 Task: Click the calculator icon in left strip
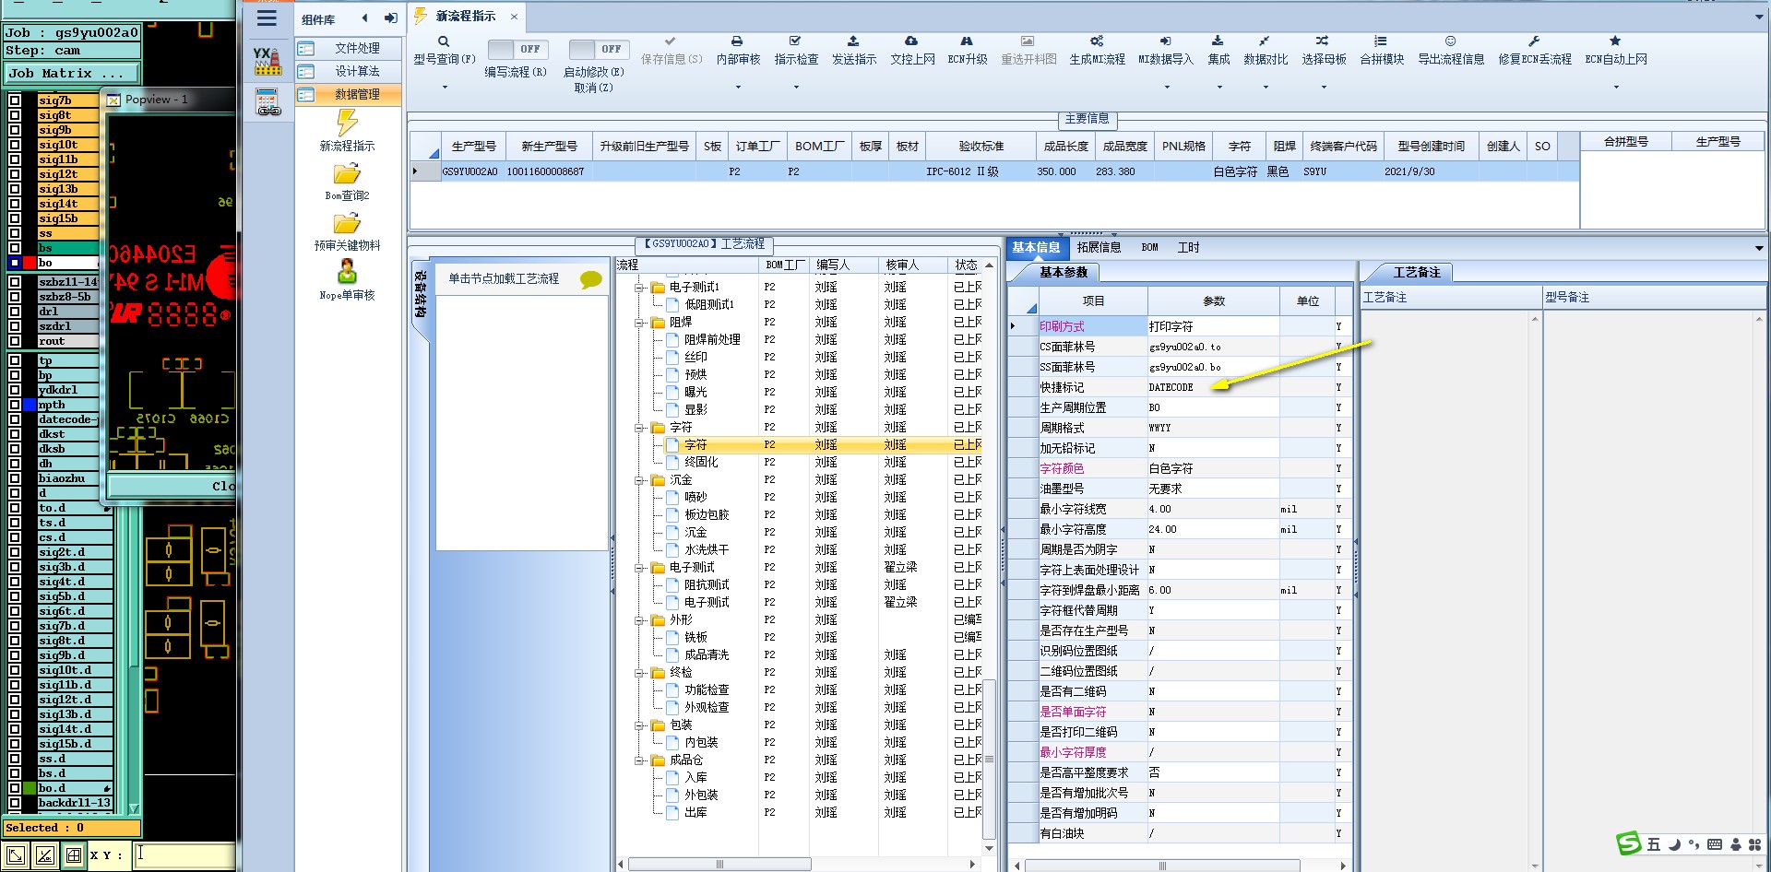267,102
